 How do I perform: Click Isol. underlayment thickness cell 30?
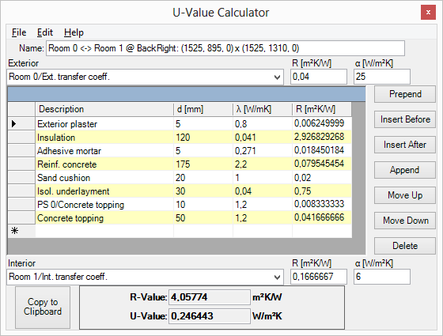pos(203,191)
